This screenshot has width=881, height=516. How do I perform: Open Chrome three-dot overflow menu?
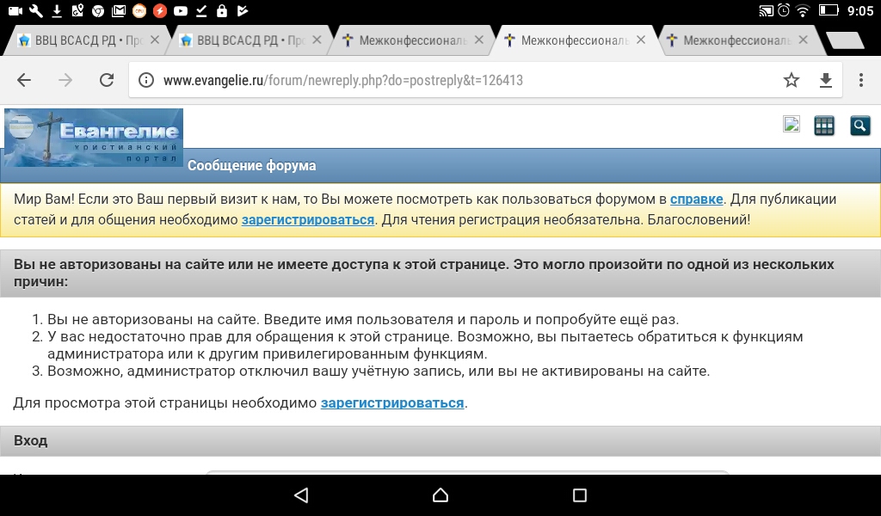[x=861, y=80]
